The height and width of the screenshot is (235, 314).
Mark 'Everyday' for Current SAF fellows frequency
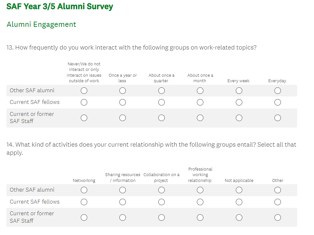277,103
